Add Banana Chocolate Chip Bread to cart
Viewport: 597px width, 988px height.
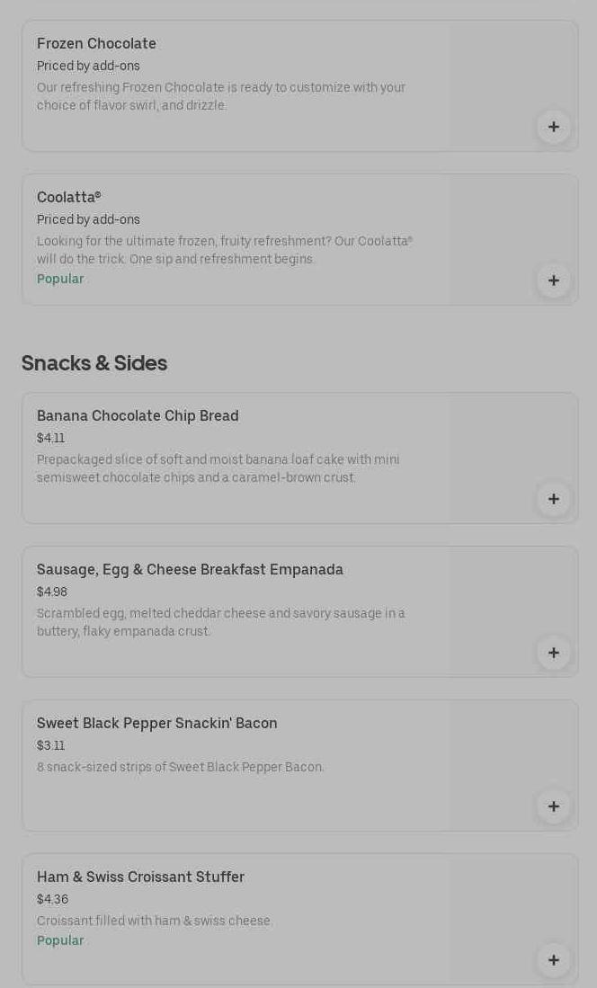pyautogui.click(x=553, y=499)
